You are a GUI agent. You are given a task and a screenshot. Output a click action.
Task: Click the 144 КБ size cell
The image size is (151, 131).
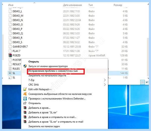pos(124,73)
